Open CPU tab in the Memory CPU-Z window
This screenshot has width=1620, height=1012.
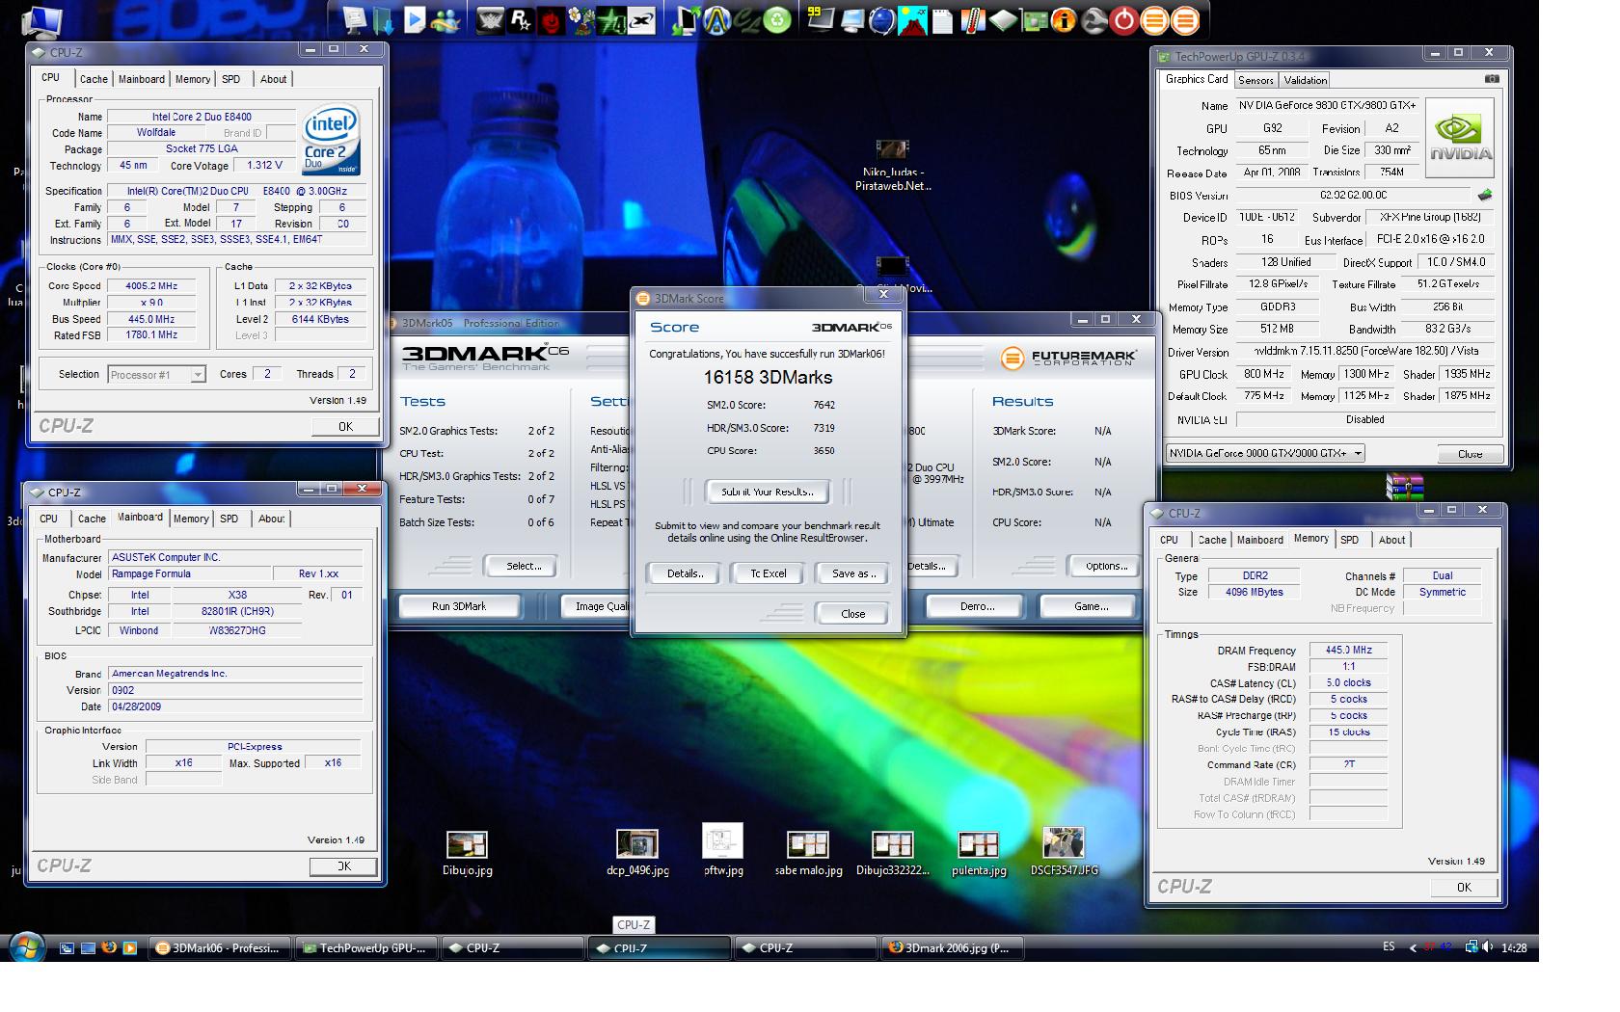(x=1169, y=540)
